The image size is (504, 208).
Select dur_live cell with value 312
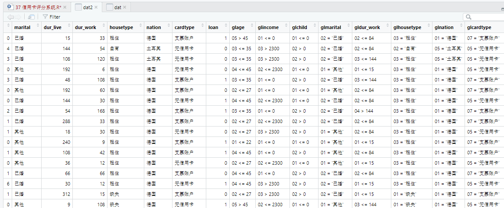point(57,194)
